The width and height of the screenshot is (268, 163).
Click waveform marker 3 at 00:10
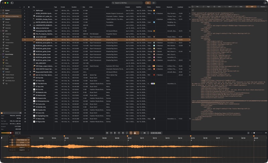(128, 136)
